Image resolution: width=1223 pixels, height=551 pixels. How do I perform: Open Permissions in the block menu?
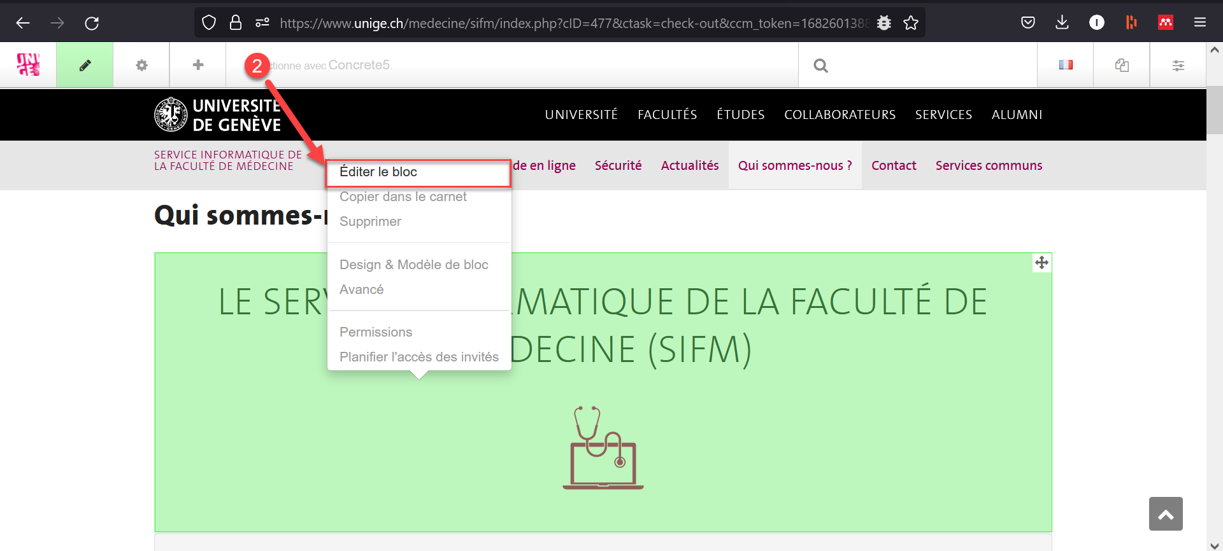point(375,332)
